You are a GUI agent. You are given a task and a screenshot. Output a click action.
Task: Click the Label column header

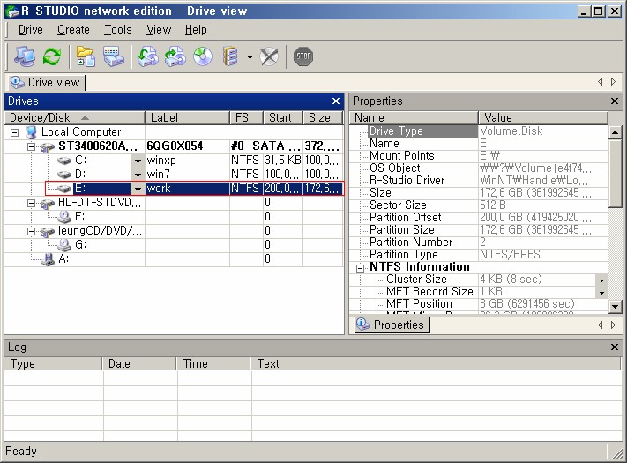click(x=187, y=117)
